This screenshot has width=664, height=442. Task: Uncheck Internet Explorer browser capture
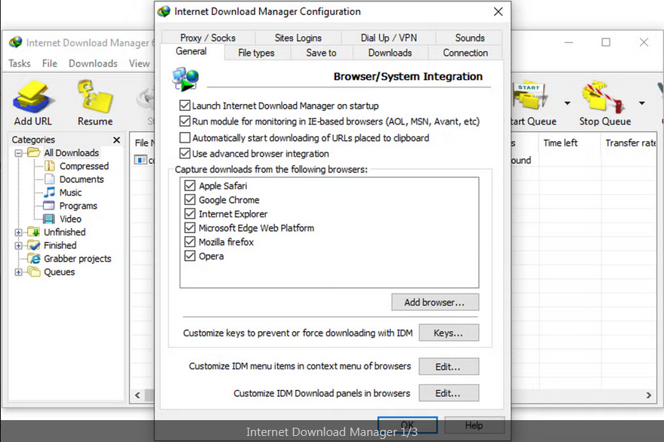coord(190,213)
